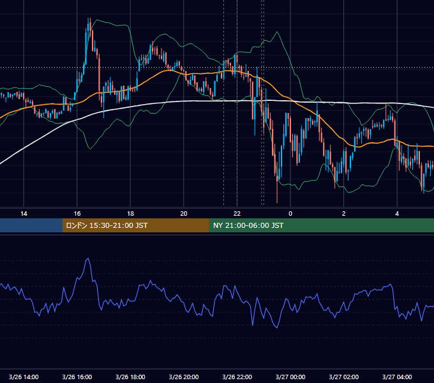Click the 3/26 18:00 date label
434x383 pixels.
[130, 377]
